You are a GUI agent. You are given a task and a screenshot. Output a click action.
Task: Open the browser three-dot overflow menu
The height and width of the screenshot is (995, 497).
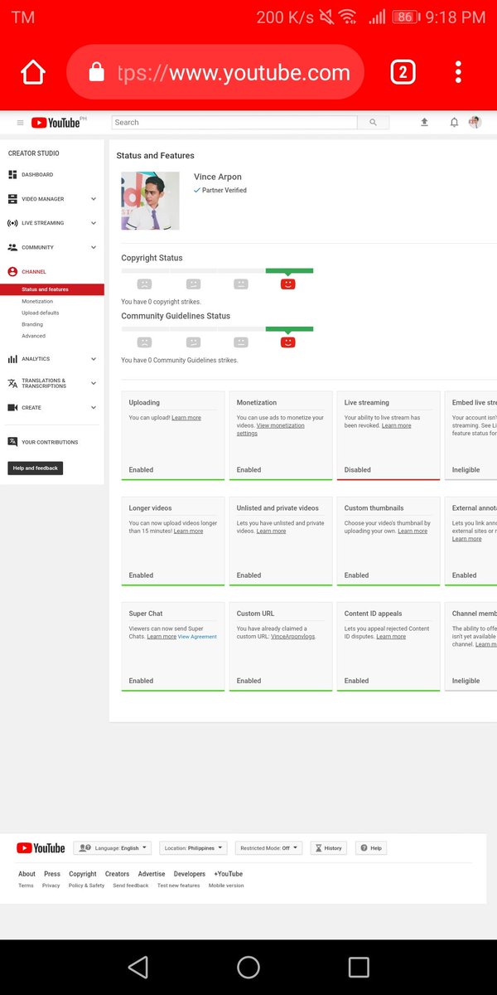coord(458,73)
